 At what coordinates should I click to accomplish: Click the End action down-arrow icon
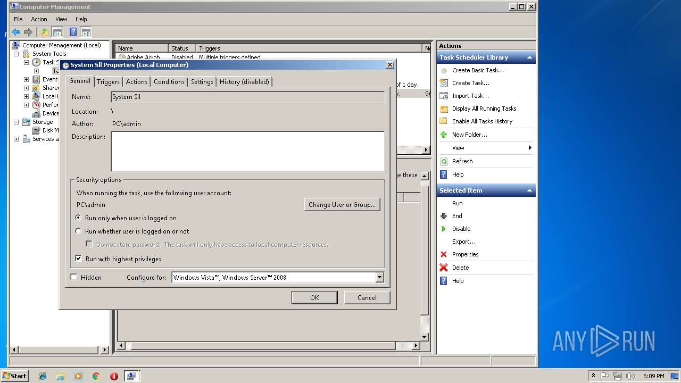pos(444,216)
